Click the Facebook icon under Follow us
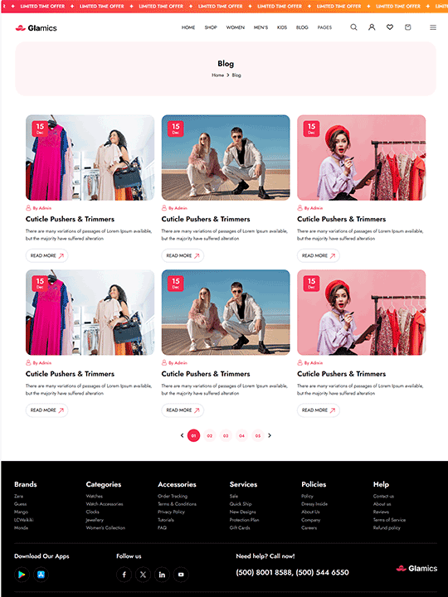The width and height of the screenshot is (448, 597). click(x=124, y=575)
